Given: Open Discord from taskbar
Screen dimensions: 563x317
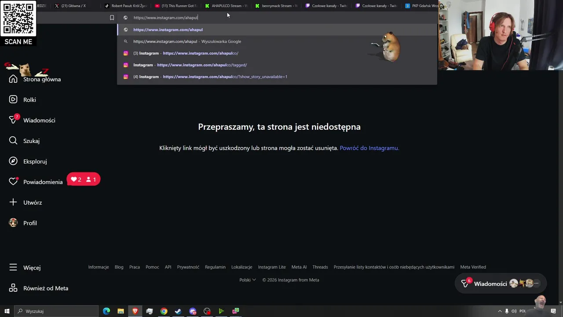Looking at the screenshot, I should (193, 311).
